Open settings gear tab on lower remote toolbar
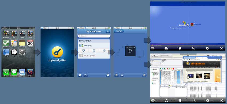The image size is (227, 104). coord(208,100)
